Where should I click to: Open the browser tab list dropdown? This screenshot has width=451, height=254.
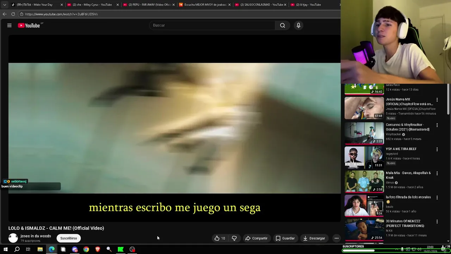[x=5, y=5]
